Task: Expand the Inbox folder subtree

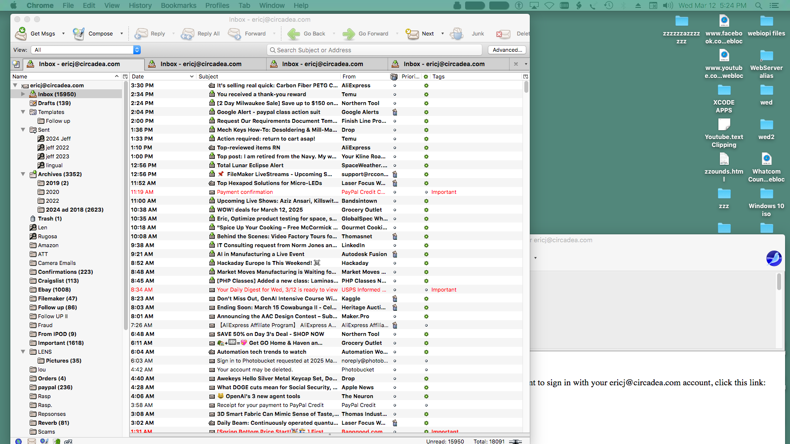Action: point(23,94)
